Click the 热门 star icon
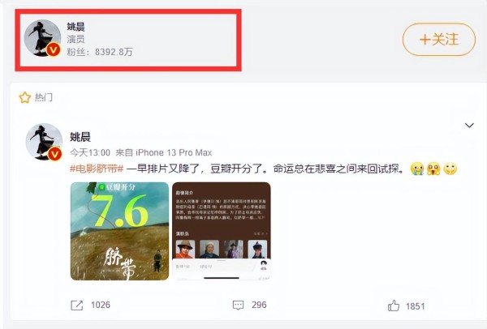The image size is (487, 329). click(x=25, y=97)
